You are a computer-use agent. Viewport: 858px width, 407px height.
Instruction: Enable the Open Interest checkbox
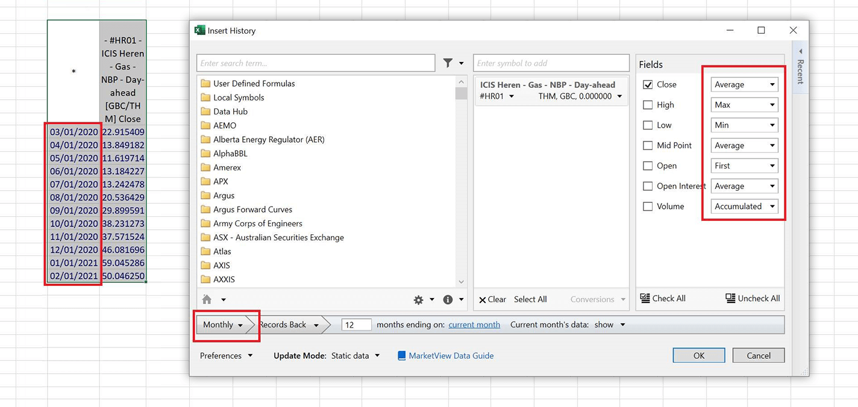click(x=648, y=186)
